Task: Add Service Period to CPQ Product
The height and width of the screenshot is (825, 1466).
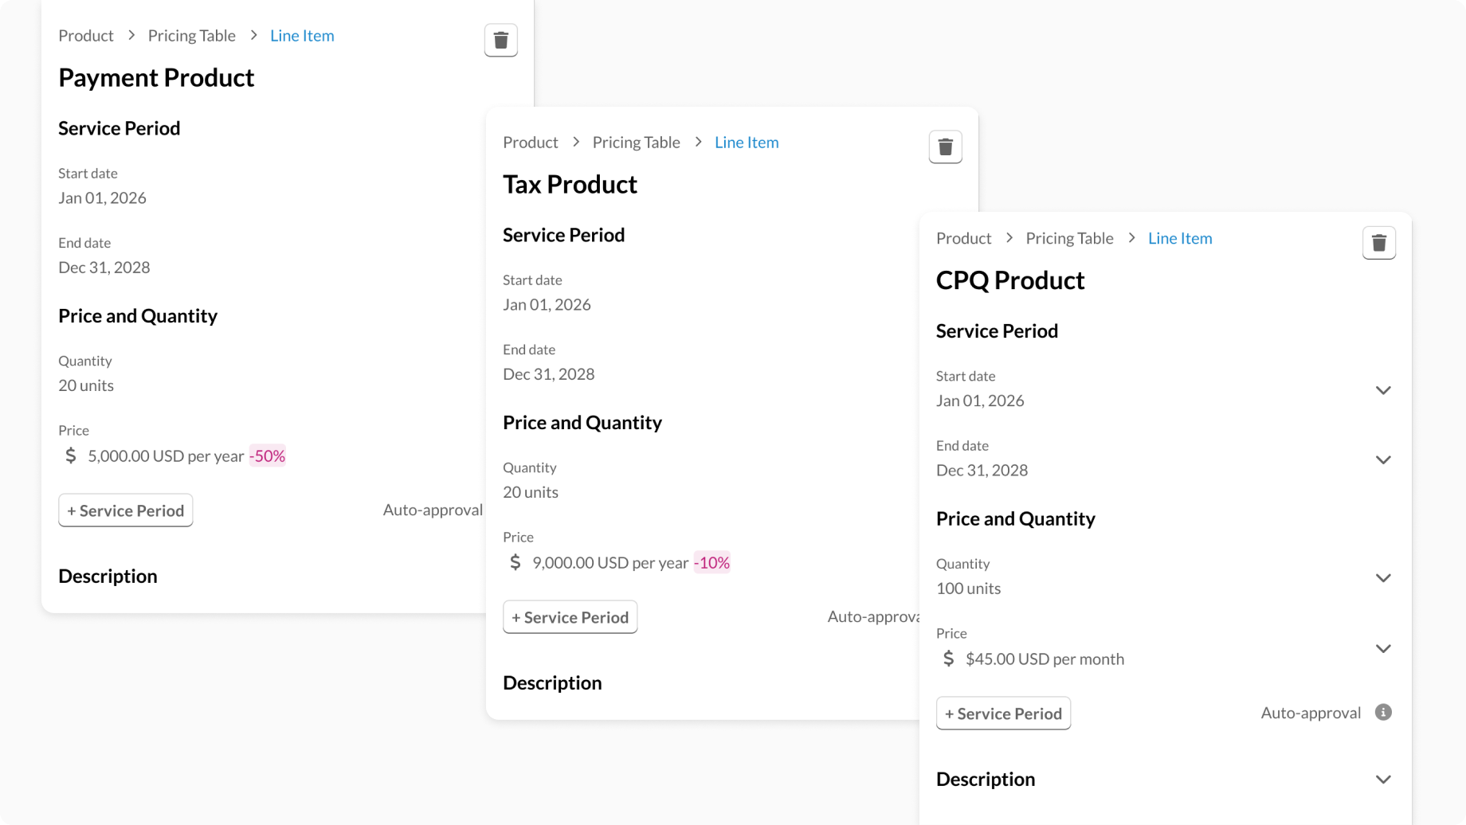Action: point(1003,714)
